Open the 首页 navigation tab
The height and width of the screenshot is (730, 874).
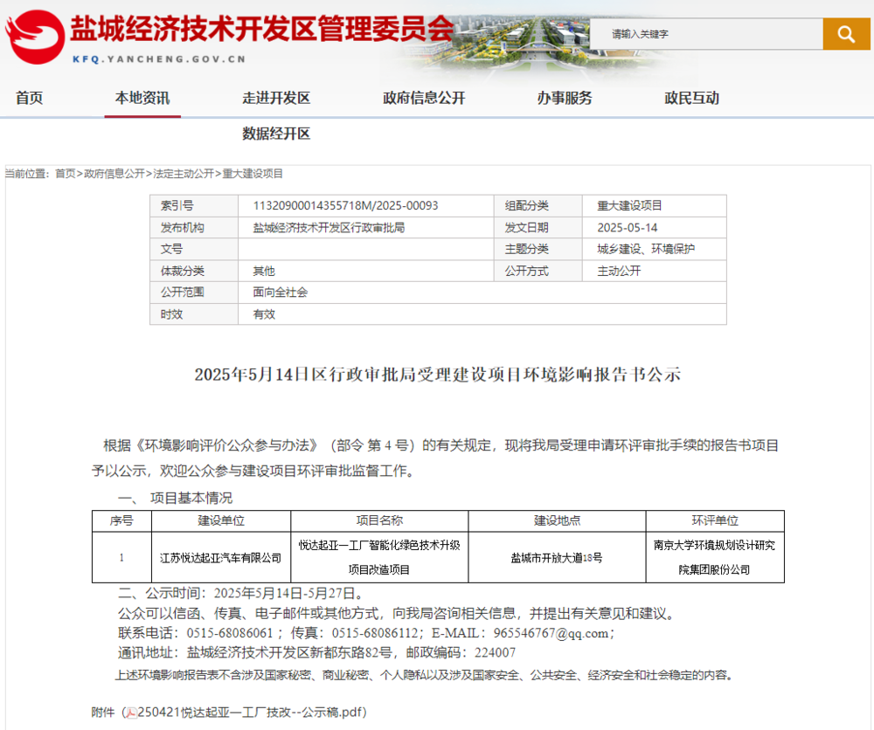pyautogui.click(x=29, y=98)
